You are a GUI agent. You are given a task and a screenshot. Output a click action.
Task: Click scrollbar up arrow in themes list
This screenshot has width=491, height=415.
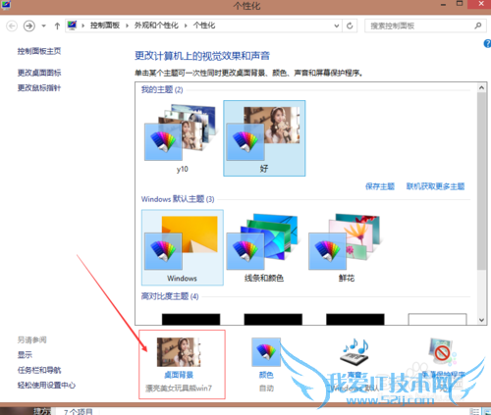[x=481, y=87]
